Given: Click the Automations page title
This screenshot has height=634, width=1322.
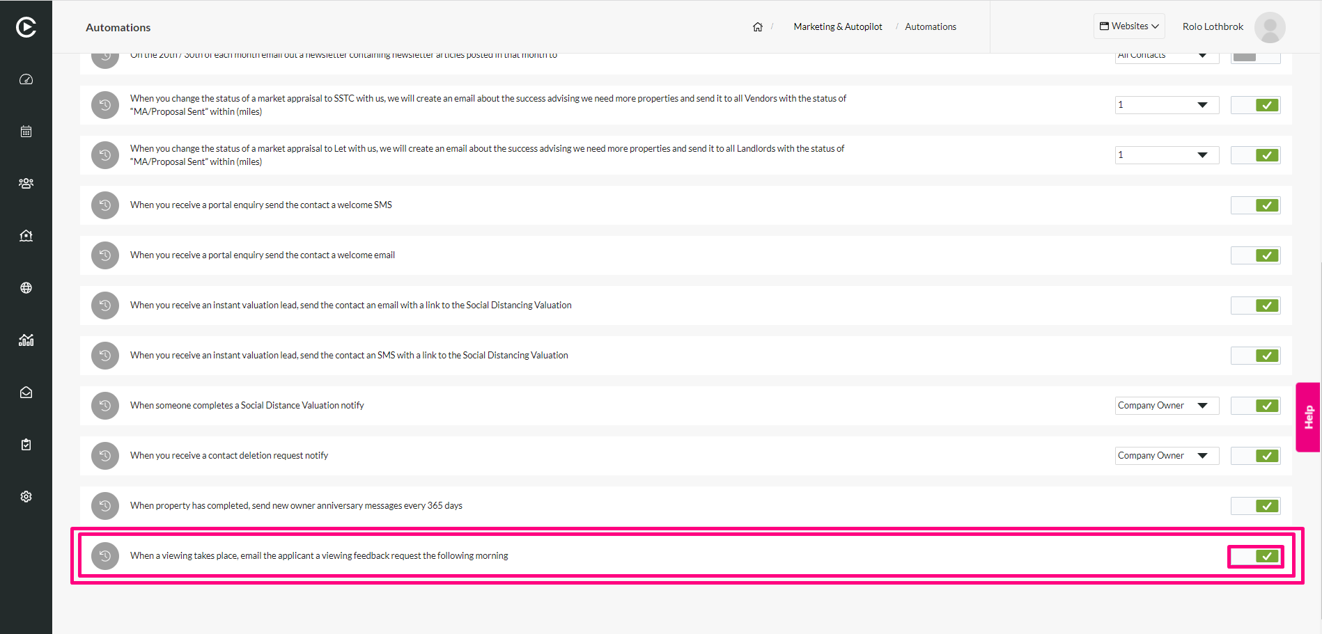Looking at the screenshot, I should (x=118, y=28).
